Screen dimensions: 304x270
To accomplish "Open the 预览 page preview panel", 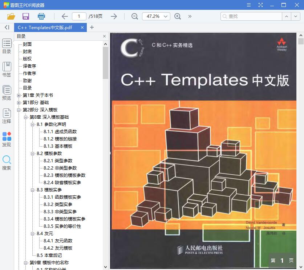I will pyautogui.click(x=7, y=92).
